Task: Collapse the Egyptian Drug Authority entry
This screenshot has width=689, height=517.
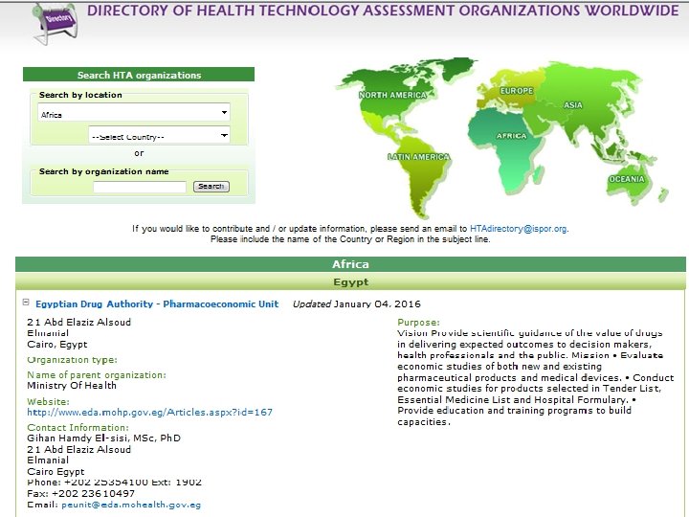Action: click(x=26, y=303)
